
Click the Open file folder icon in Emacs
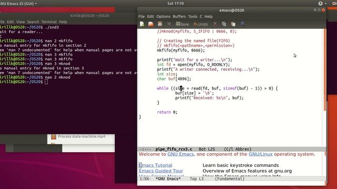pos(151,24)
